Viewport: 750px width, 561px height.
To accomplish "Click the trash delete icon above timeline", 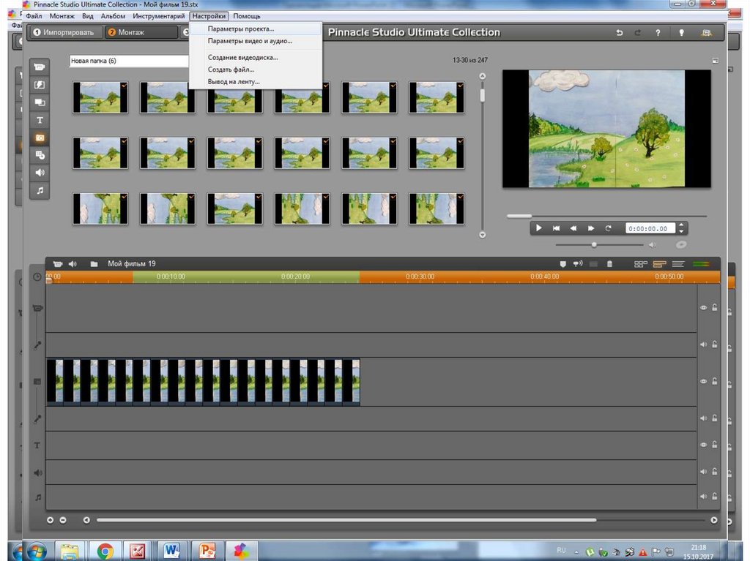I will tap(609, 264).
